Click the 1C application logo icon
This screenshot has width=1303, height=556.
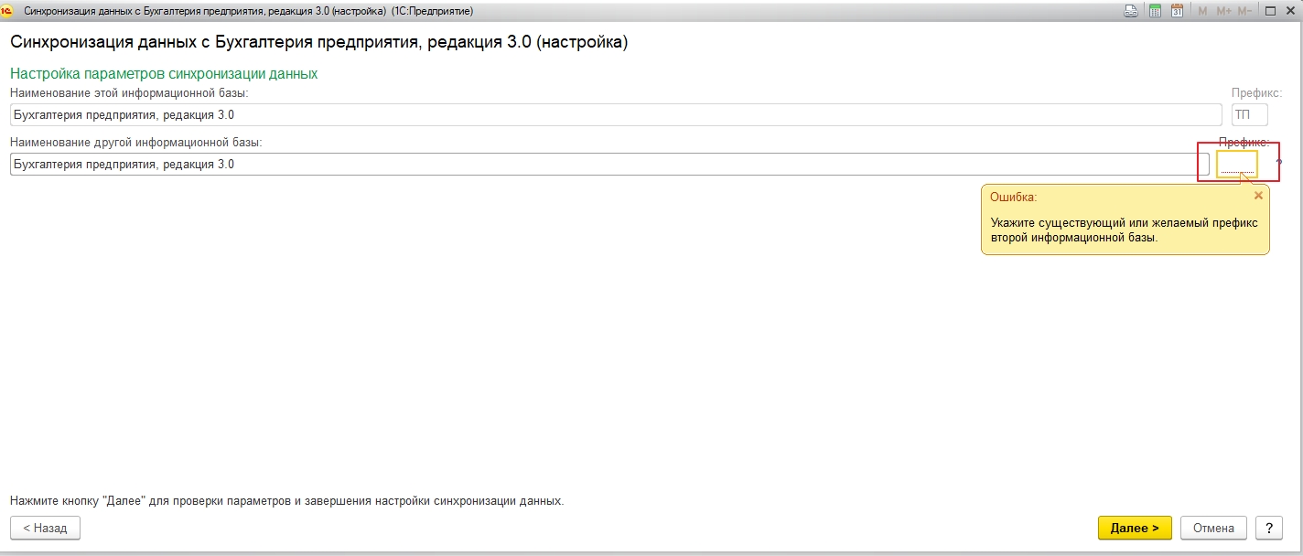(x=7, y=11)
